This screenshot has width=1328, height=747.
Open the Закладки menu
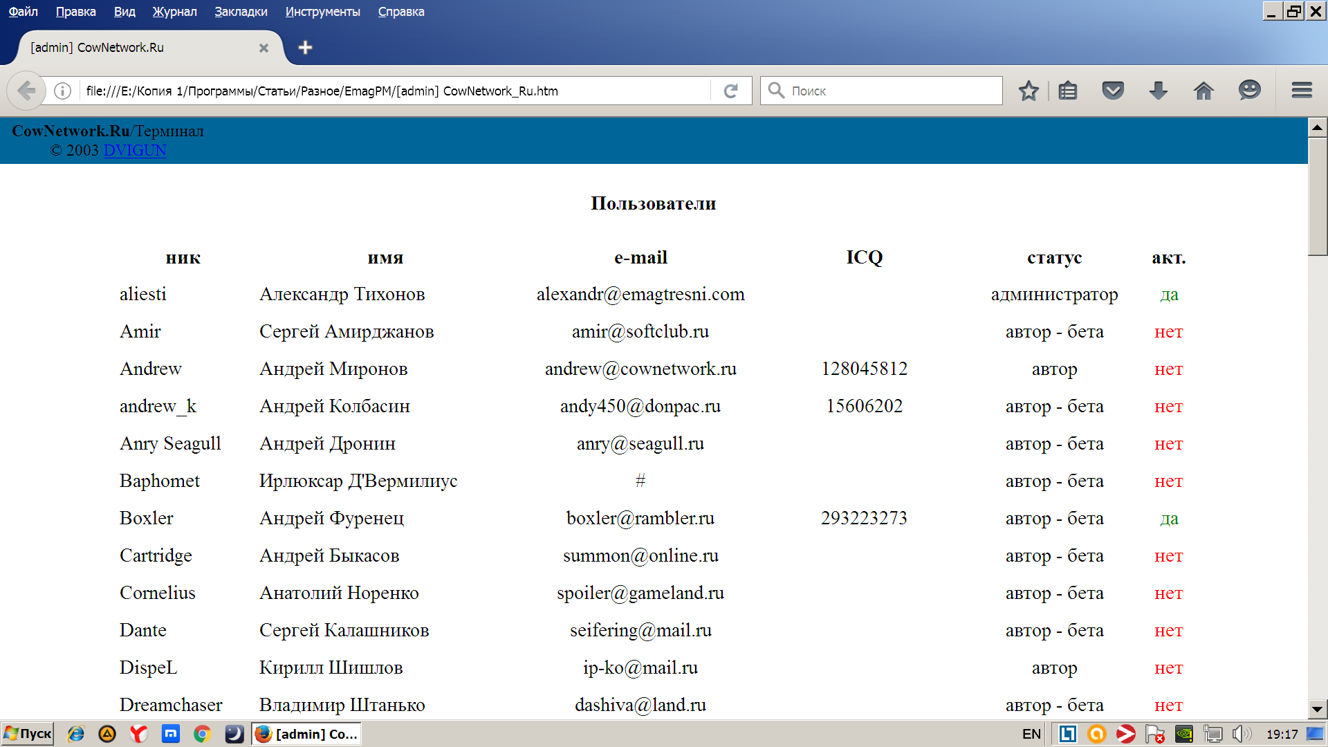click(241, 12)
